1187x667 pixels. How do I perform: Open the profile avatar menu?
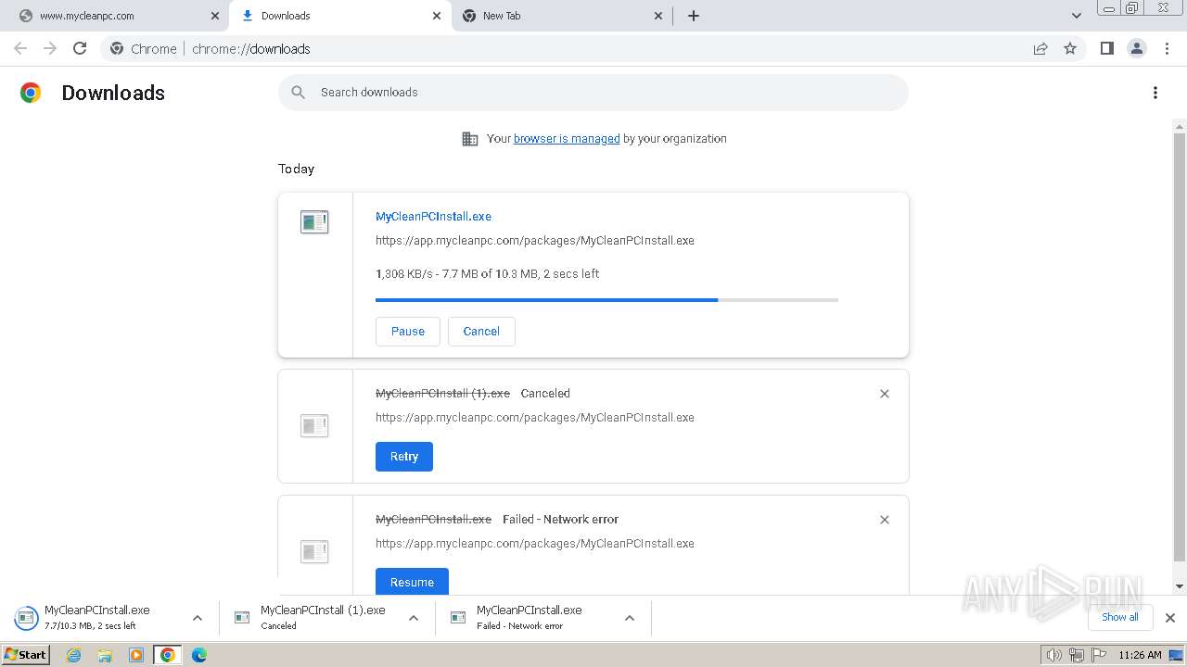click(x=1136, y=48)
